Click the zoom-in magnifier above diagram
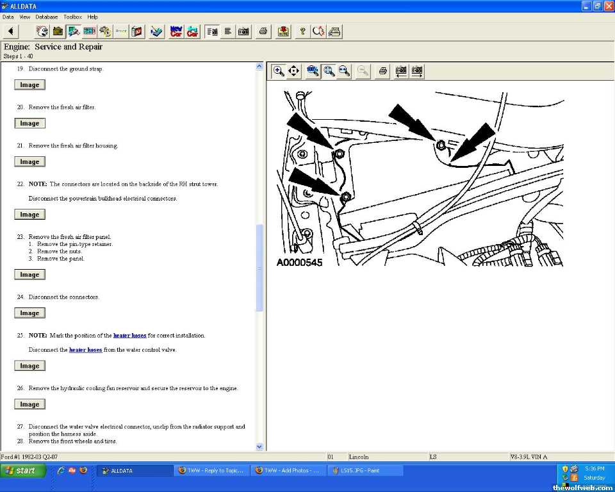615x492 pixels. point(279,71)
